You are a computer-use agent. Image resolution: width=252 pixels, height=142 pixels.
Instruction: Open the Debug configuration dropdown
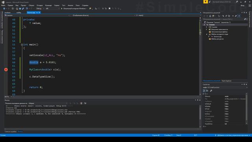point(40,9)
